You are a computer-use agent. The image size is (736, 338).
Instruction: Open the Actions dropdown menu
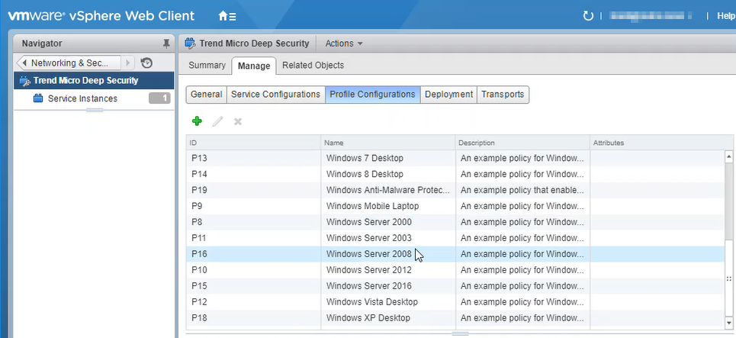tap(344, 43)
